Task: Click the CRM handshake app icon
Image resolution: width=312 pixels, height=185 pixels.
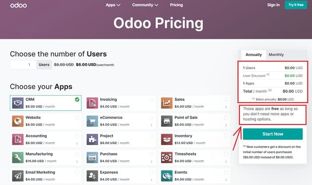Action: pyautogui.click(x=18, y=103)
